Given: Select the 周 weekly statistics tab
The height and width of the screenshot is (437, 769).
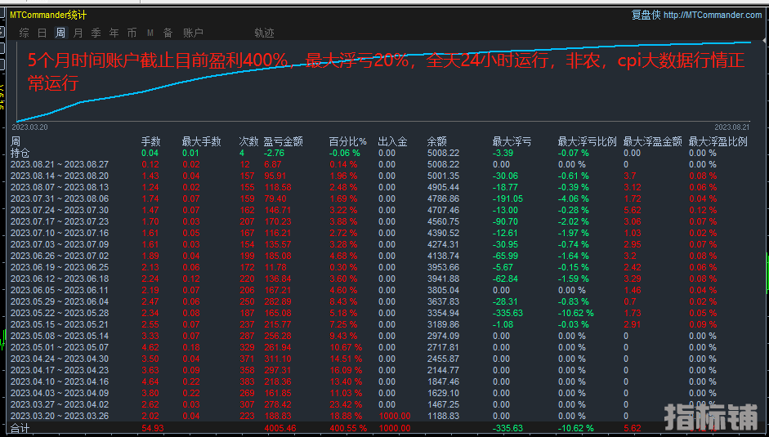Looking at the screenshot, I should coord(60,33).
